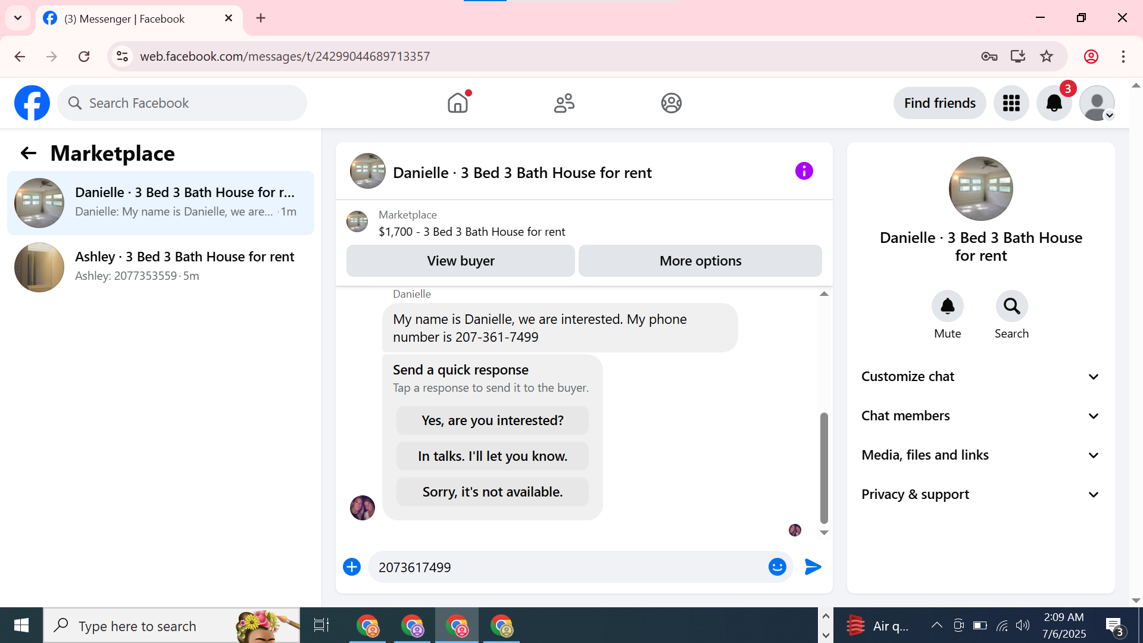
Task: Expand Chat members section
Action: (x=980, y=416)
